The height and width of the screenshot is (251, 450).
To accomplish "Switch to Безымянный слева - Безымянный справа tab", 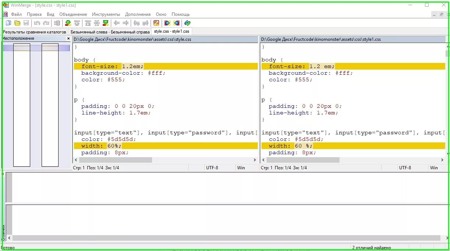I will click(x=110, y=32).
